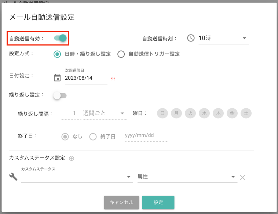The image size is (278, 214).
Task: Select Wednesday 水 weekday button
Action: tap(204, 113)
